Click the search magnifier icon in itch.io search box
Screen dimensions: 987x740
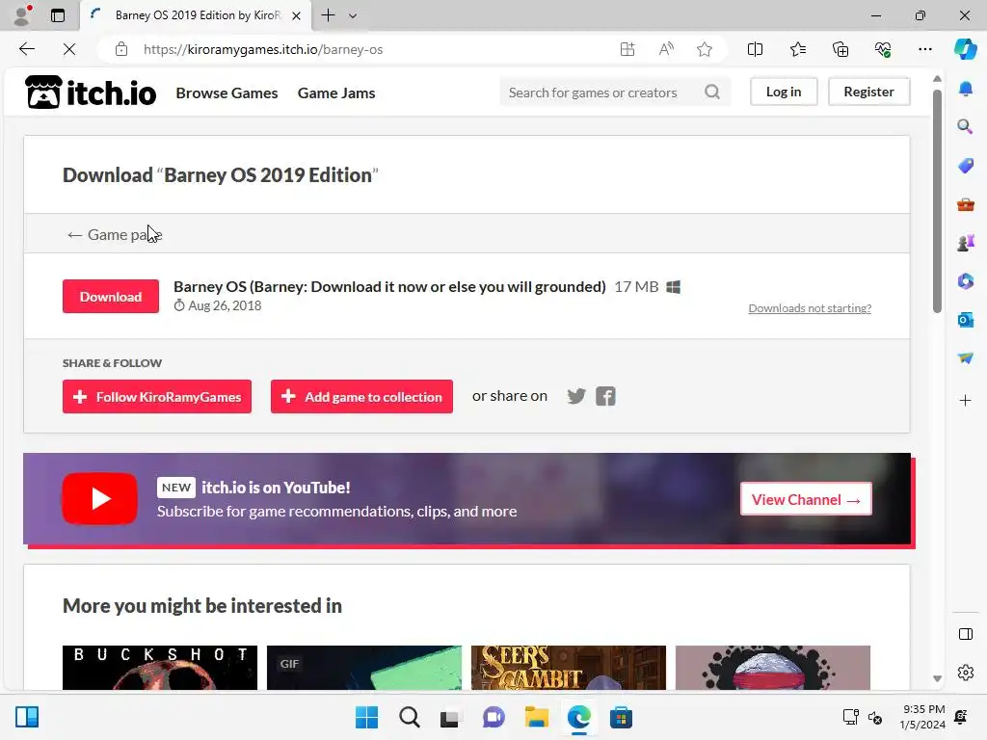712,92
